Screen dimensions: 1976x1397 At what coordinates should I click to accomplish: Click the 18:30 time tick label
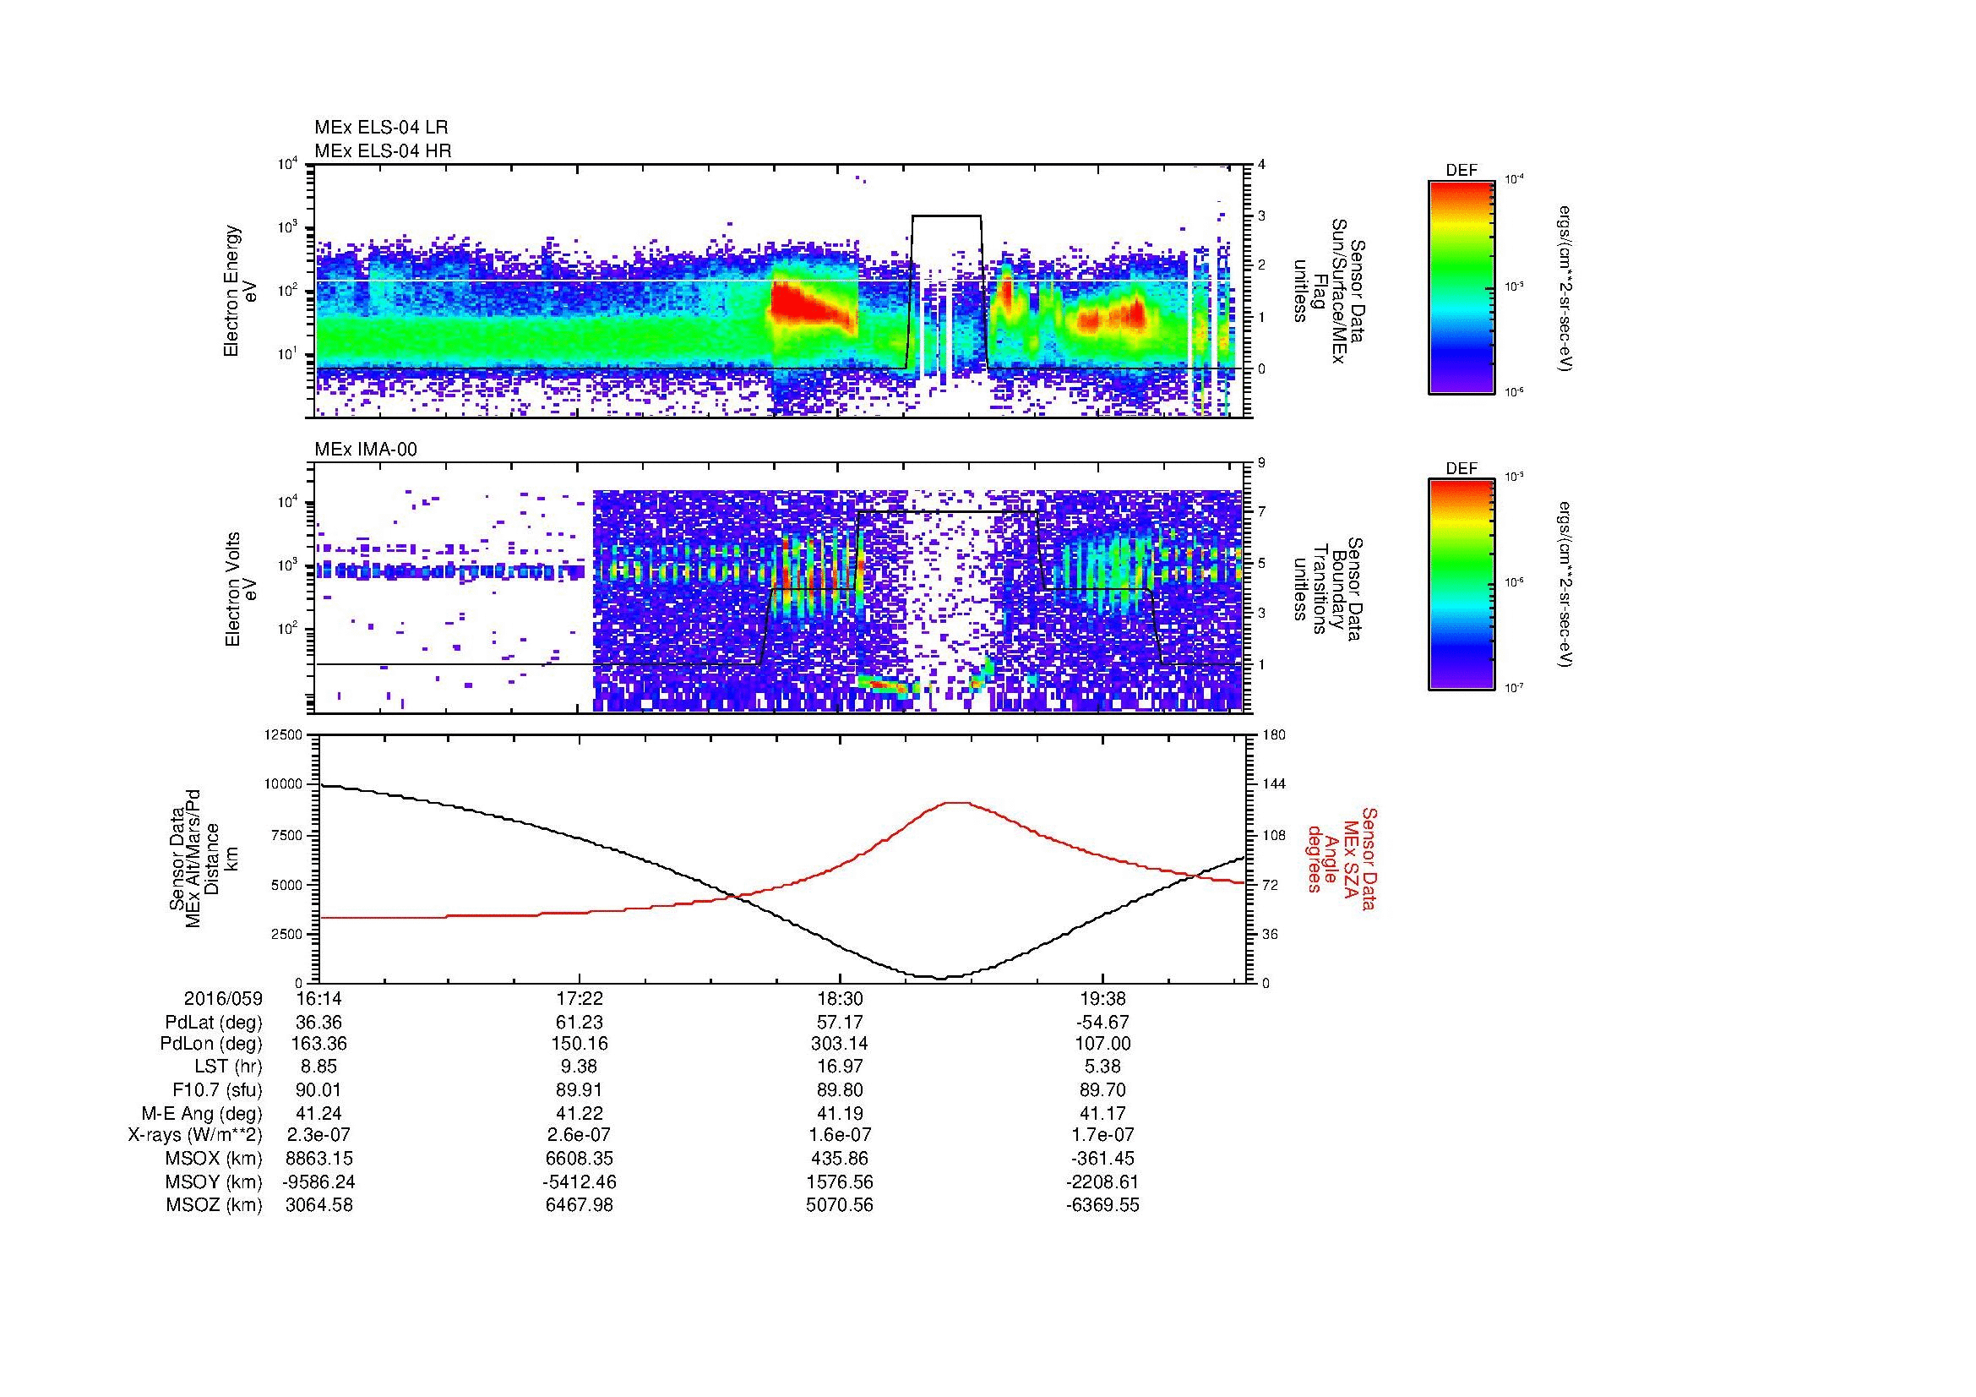point(840,998)
